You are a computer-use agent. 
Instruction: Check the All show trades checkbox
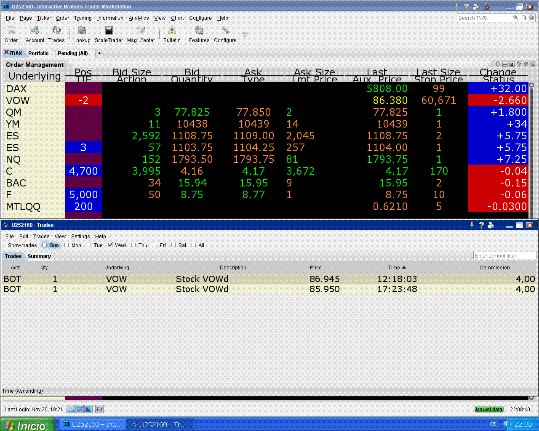point(194,245)
